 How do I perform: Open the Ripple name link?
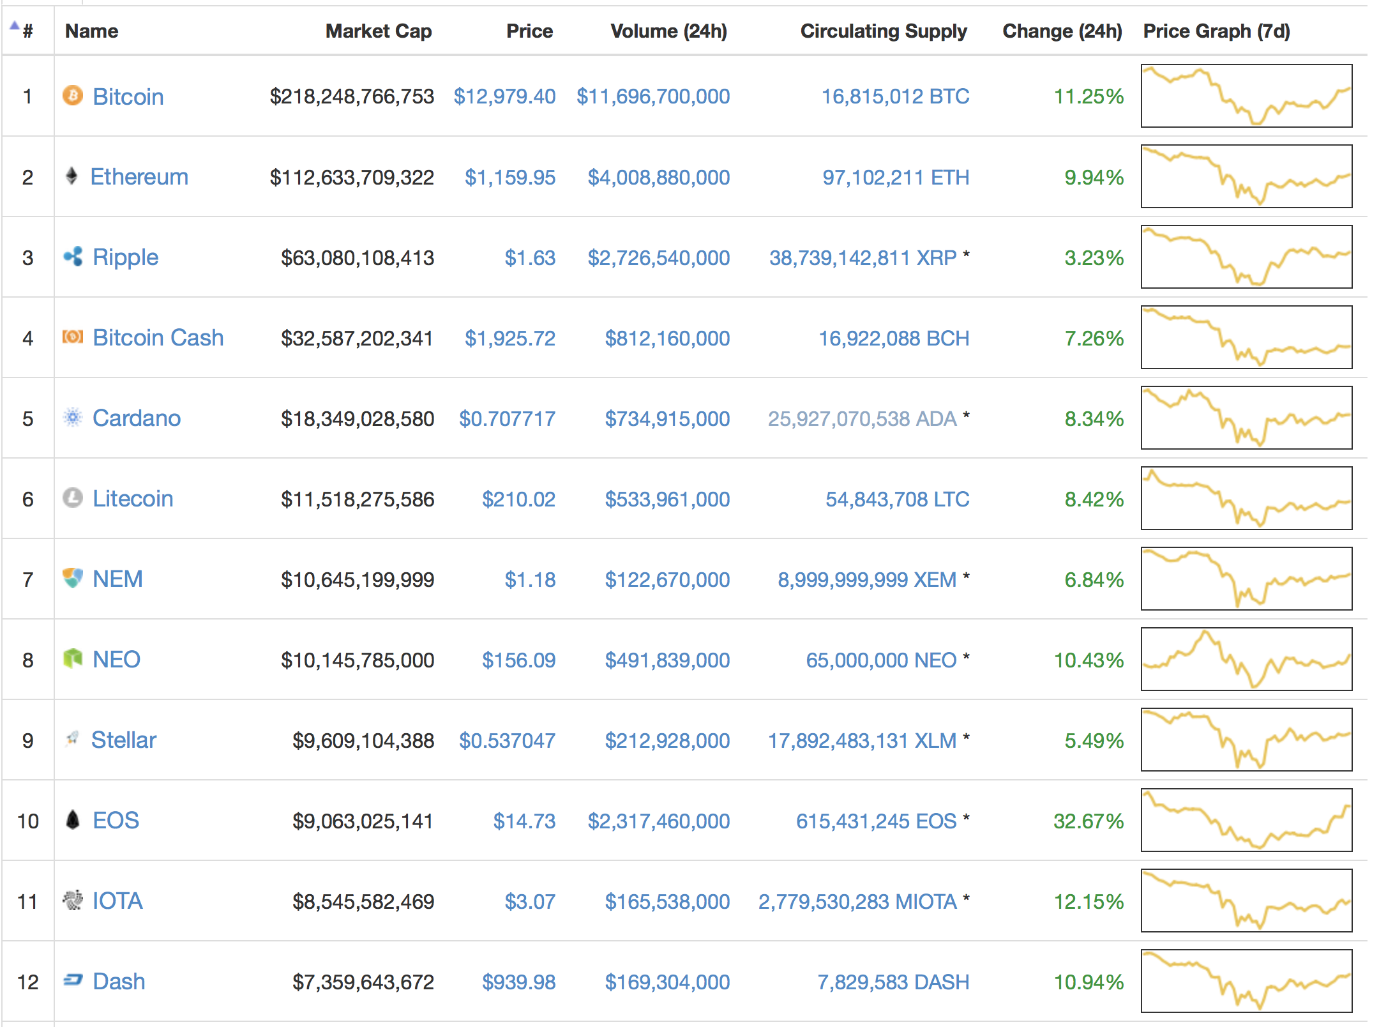tap(125, 257)
